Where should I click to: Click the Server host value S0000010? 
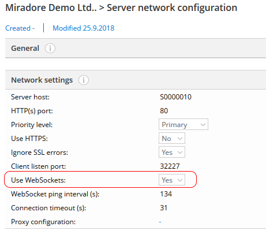click(175, 97)
